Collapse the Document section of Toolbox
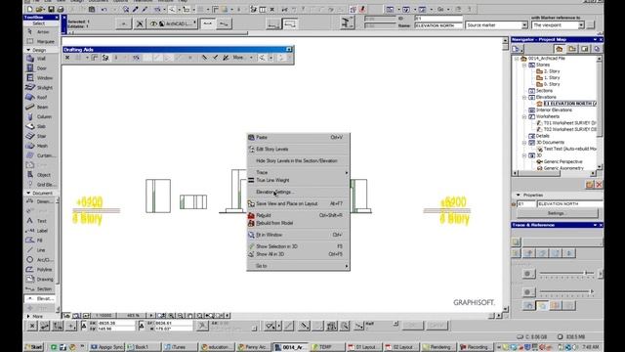The height and width of the screenshot is (352, 625). pyautogui.click(x=28, y=194)
